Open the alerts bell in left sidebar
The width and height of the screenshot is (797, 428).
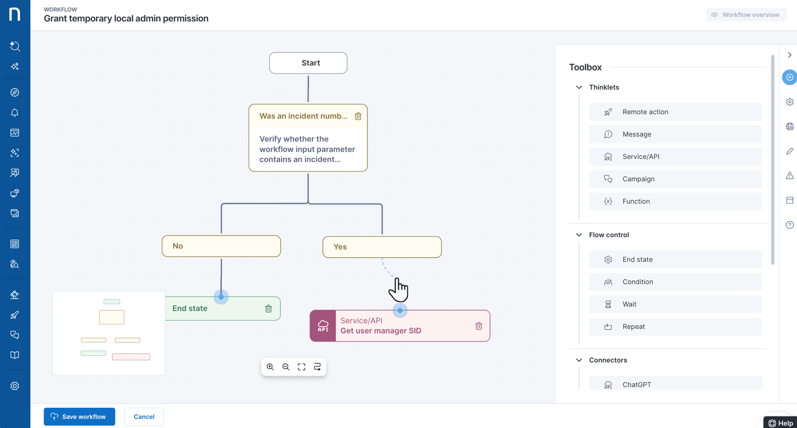coord(15,112)
